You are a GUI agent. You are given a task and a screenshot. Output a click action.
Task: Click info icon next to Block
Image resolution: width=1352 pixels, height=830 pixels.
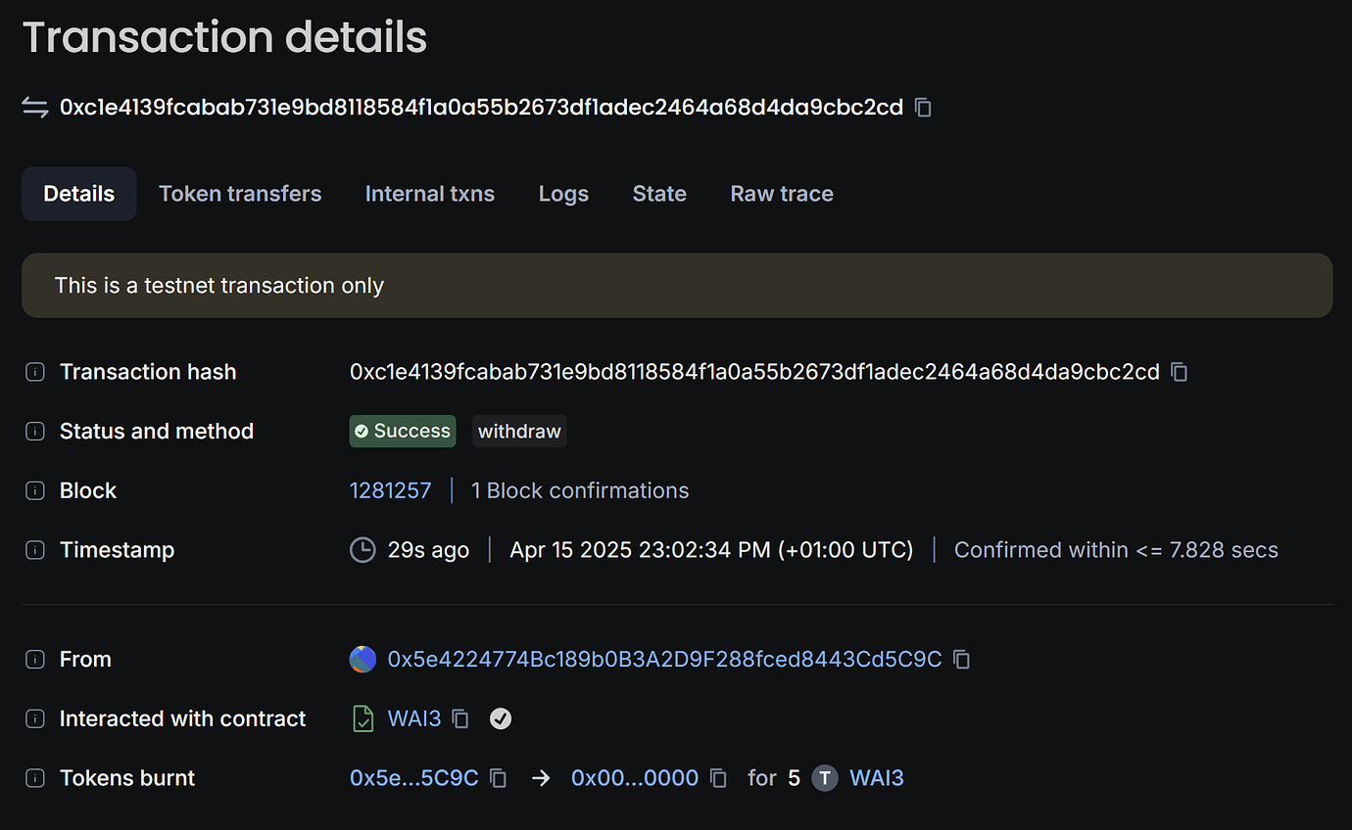click(35, 491)
